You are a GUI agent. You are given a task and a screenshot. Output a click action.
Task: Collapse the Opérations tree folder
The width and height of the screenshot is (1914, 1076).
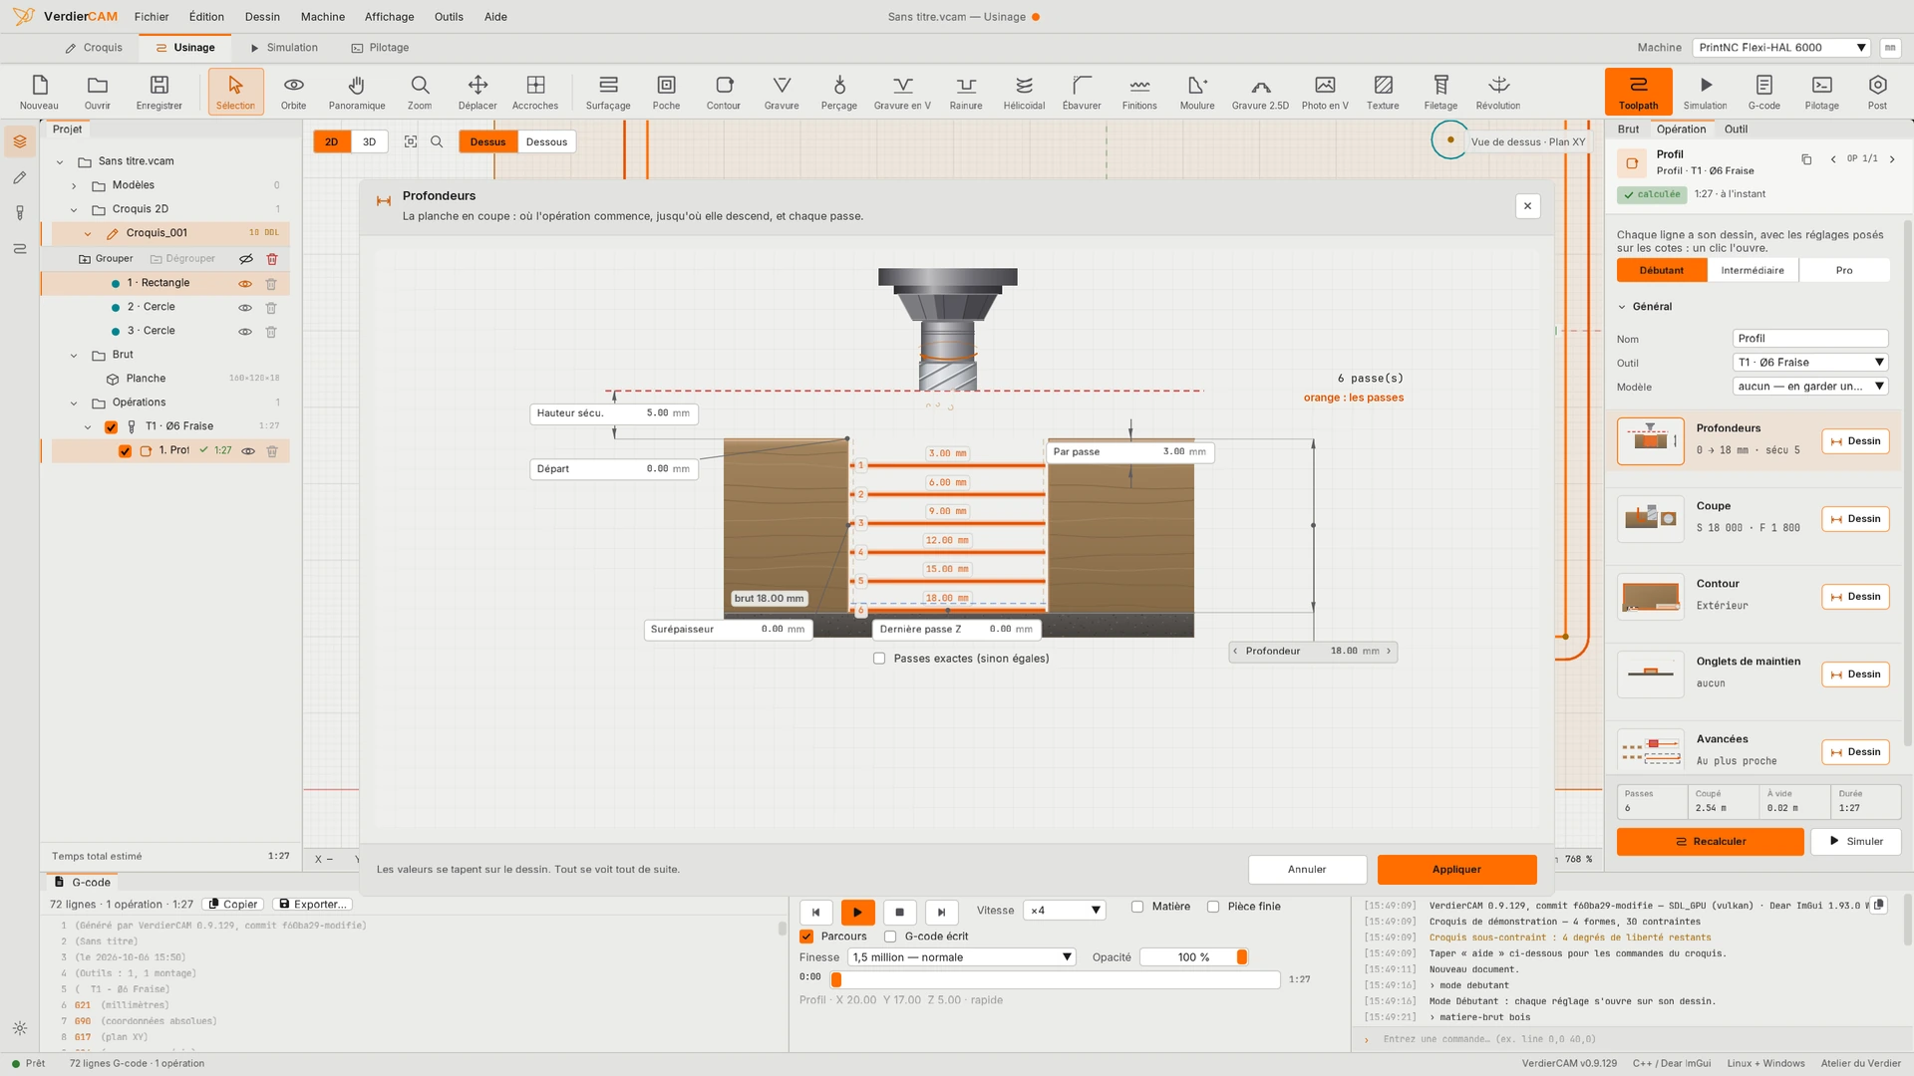pos(74,403)
